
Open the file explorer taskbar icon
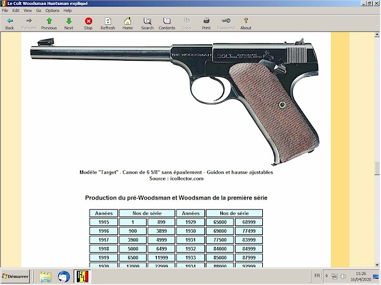tap(46, 277)
